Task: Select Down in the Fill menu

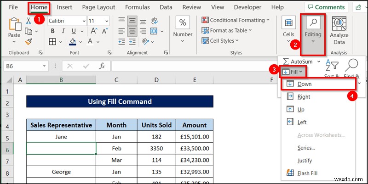Action: (304, 84)
